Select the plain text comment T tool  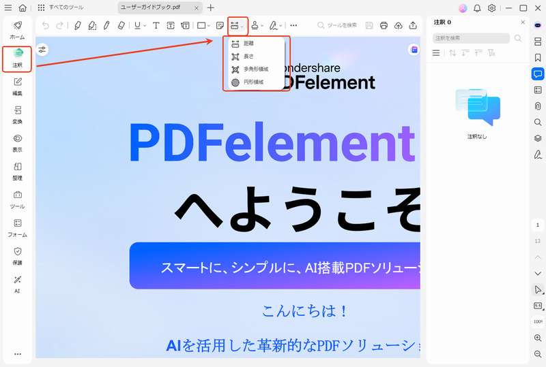coord(156,25)
